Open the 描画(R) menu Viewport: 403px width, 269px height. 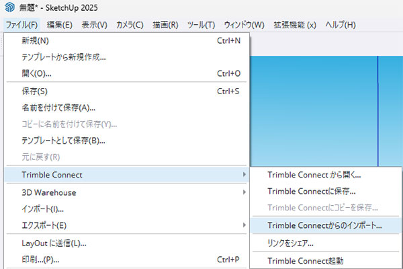point(165,25)
